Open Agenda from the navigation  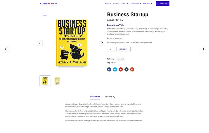tap(116, 4)
